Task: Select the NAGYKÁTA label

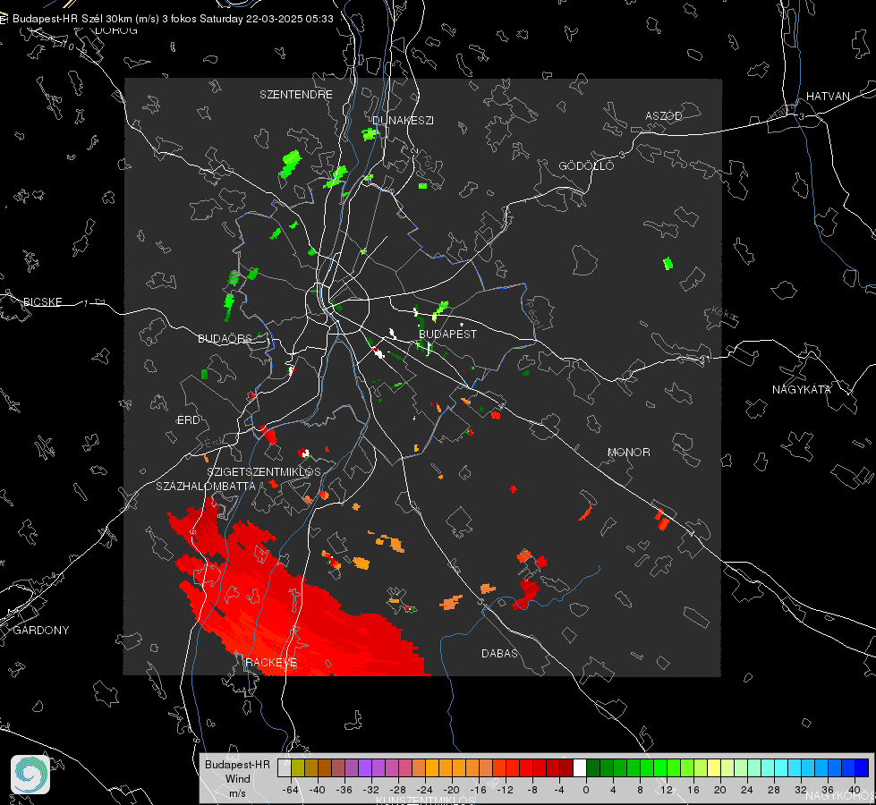Action: 802,390
